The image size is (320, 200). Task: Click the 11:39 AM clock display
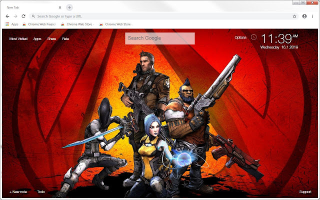279,39
